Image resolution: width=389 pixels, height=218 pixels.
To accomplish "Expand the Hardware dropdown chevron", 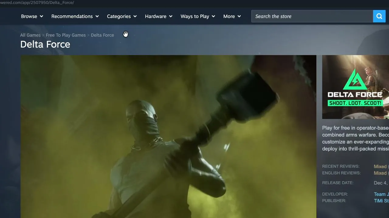I will tap(170, 16).
